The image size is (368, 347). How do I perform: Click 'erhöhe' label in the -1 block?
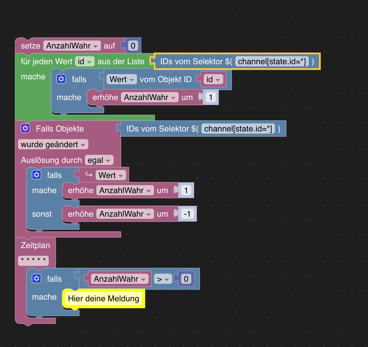[x=81, y=214]
